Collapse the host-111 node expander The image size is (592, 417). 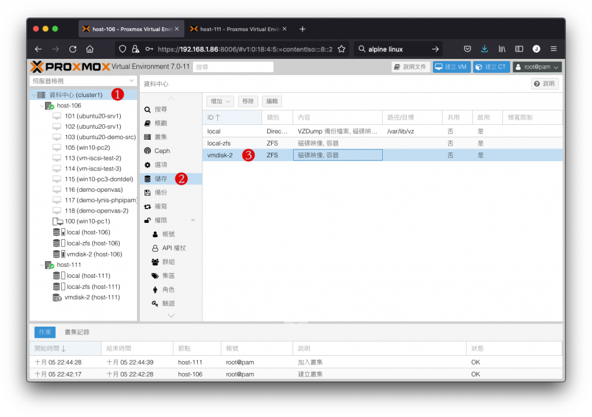tap(42, 265)
